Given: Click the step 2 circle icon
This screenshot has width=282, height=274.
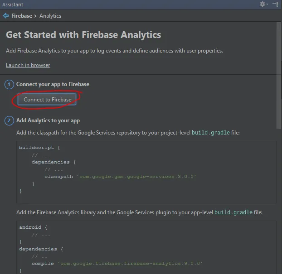Looking at the screenshot, I should pos(9,120).
